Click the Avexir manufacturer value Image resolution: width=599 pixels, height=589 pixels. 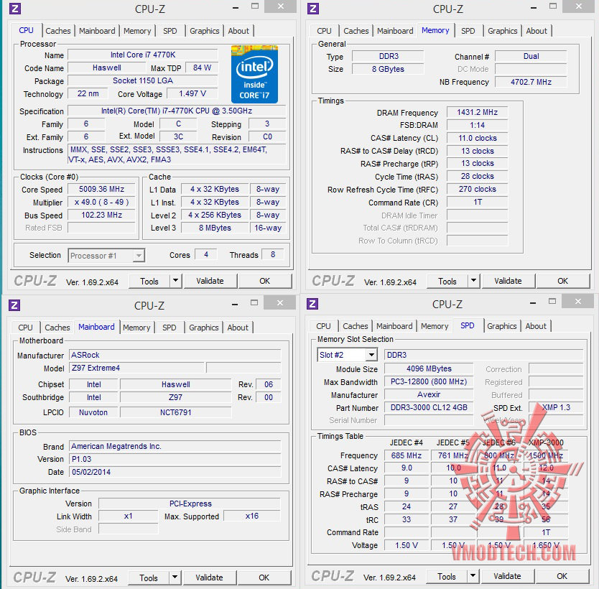(429, 394)
